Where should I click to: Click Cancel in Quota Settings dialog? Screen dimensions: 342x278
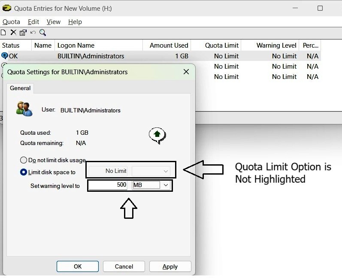click(x=124, y=266)
